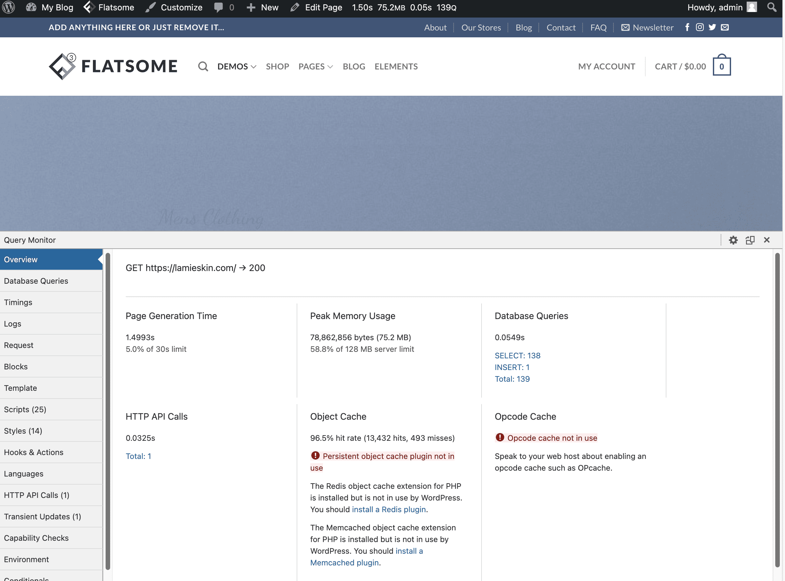Expand the PAGES dropdown menu
The image size is (785, 581).
click(315, 67)
